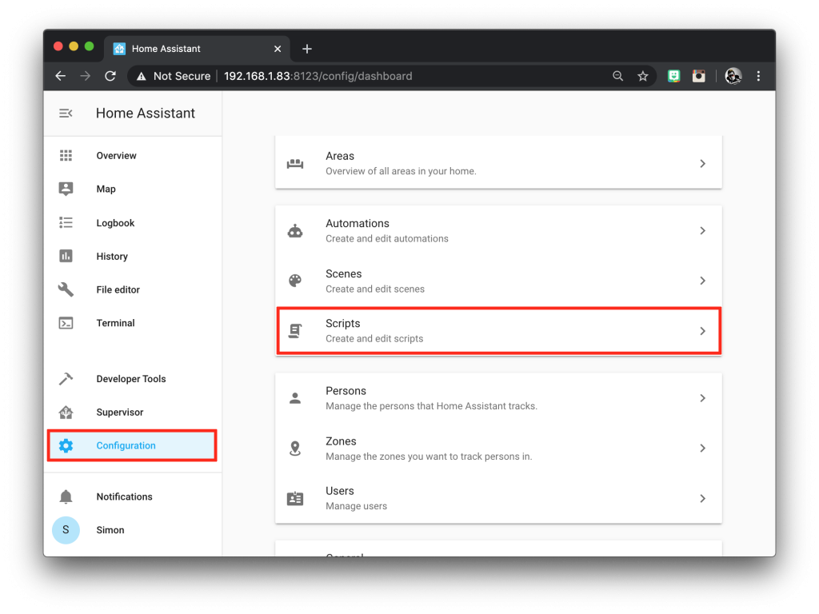Select Logbook in the sidebar
Image resolution: width=819 pixels, height=614 pixels.
coord(133,223)
